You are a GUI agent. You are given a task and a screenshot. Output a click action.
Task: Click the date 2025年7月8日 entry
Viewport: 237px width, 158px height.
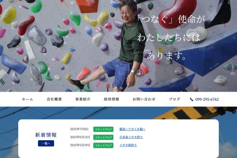tap(79, 129)
